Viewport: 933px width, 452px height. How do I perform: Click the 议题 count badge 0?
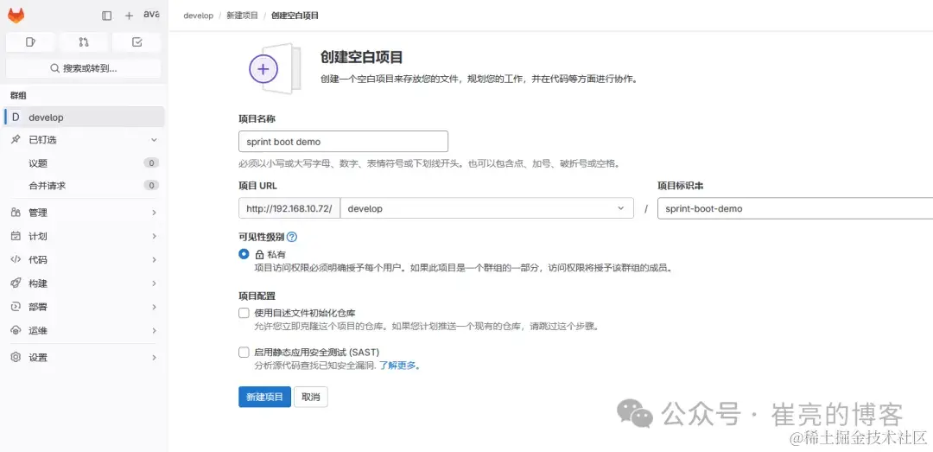152,163
